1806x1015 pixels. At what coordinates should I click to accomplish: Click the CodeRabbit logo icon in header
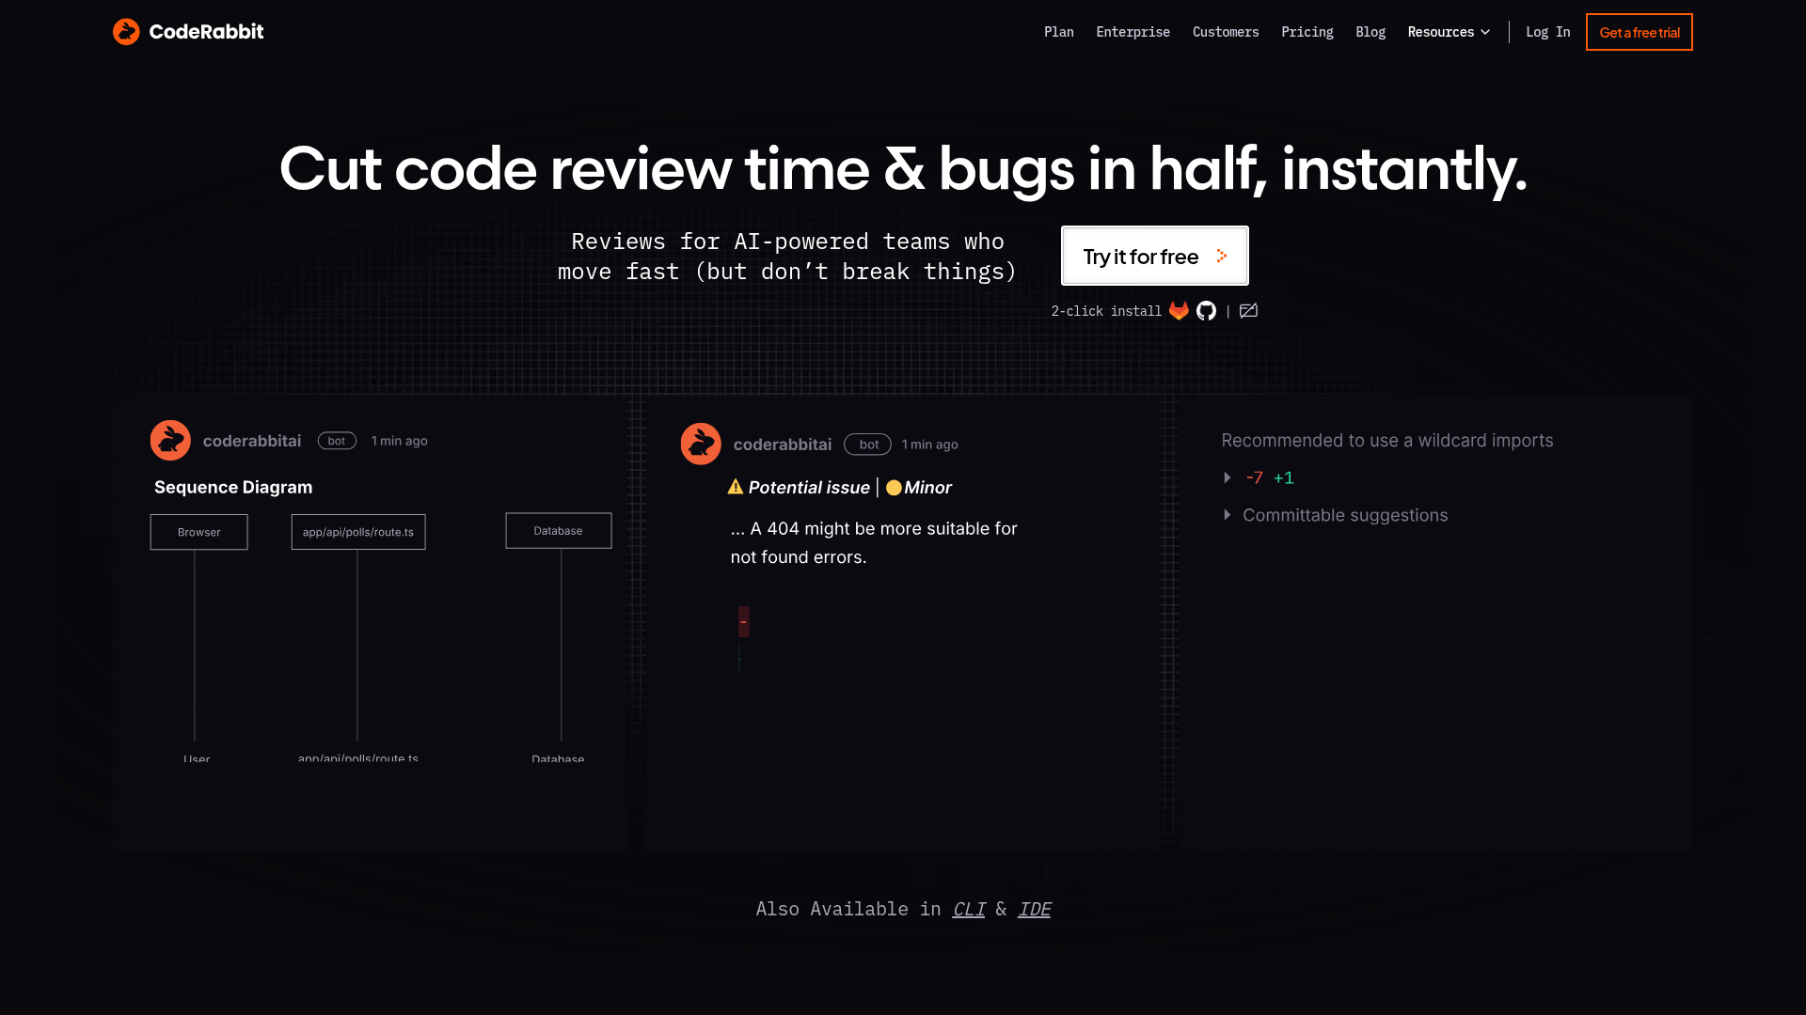point(126,32)
